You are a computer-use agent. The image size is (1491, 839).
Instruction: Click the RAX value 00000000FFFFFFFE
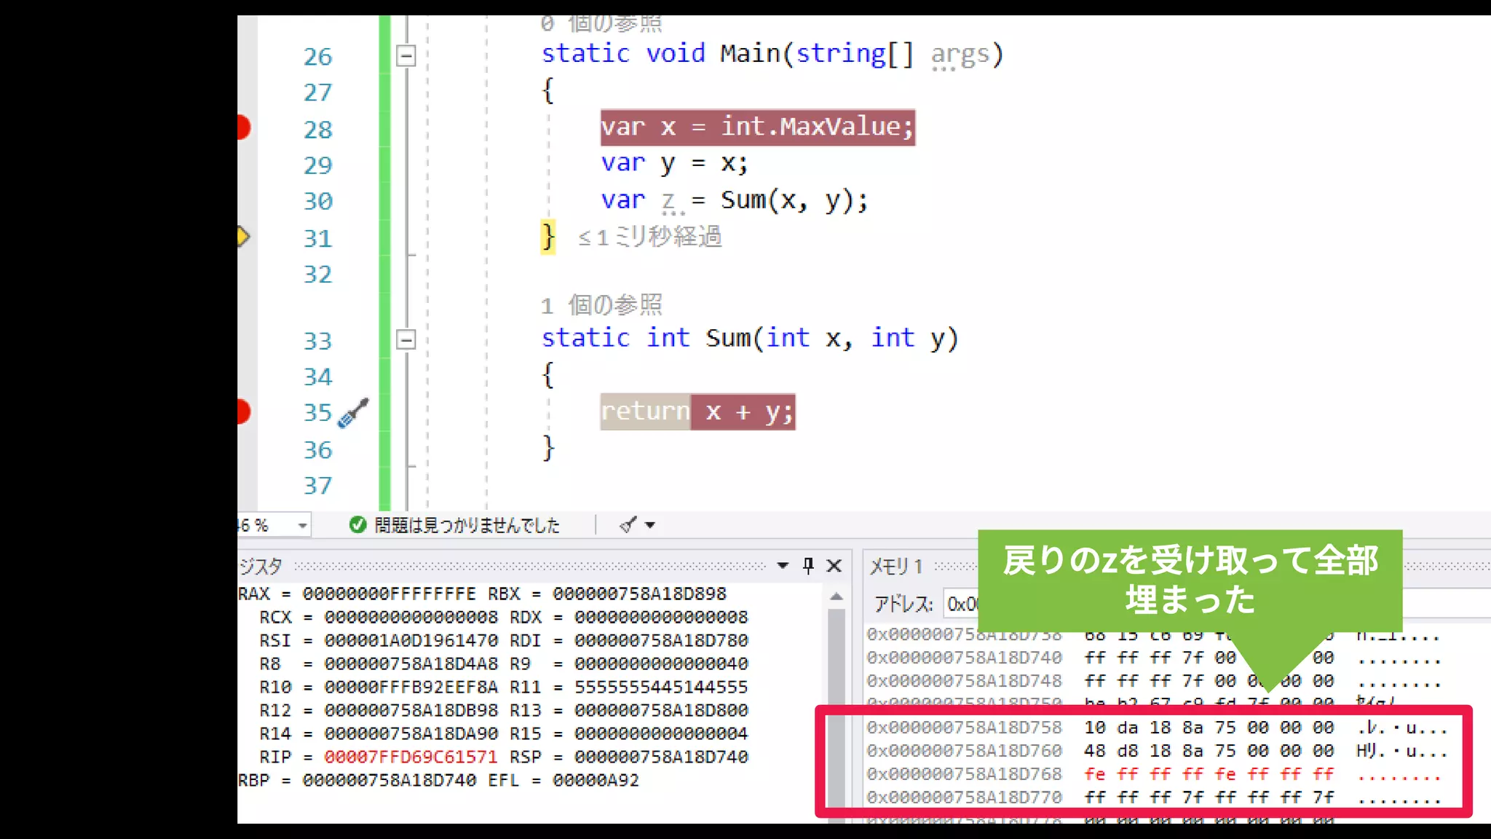pos(389,594)
